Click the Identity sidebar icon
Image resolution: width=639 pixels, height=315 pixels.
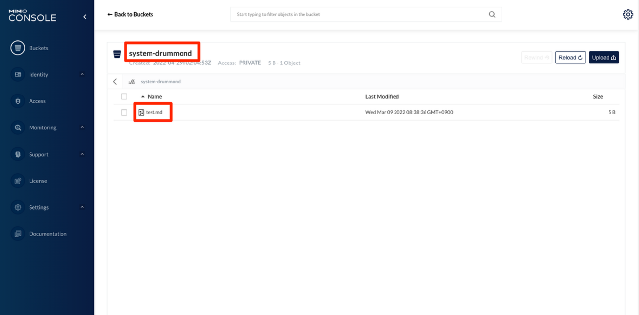point(18,75)
